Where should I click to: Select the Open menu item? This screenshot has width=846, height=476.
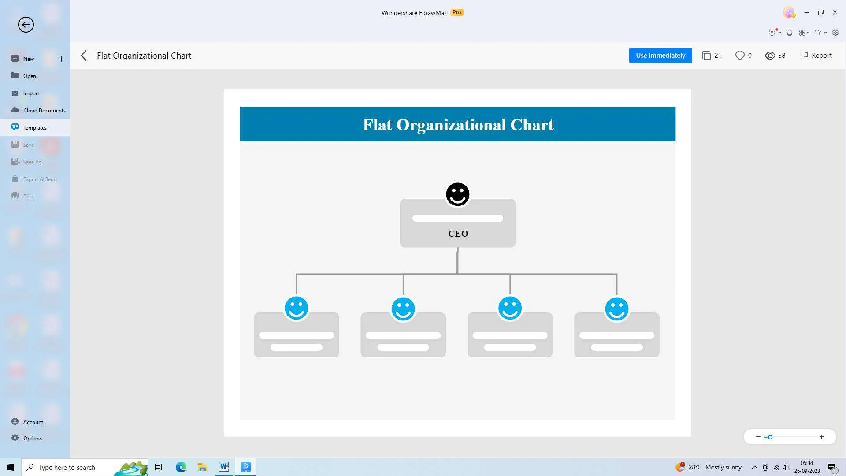pos(30,75)
